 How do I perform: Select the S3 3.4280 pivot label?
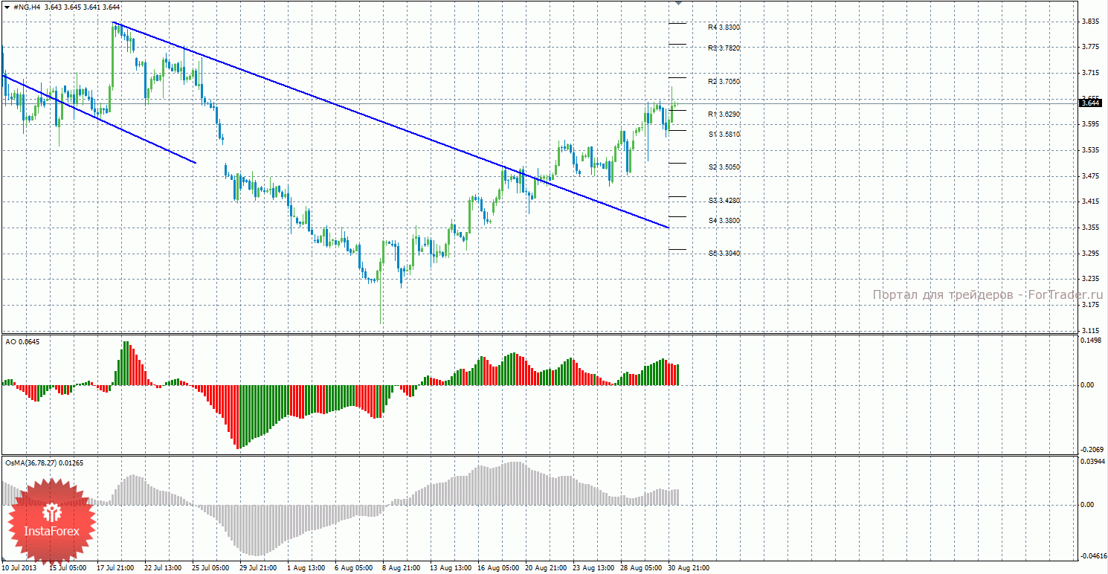coord(724,201)
